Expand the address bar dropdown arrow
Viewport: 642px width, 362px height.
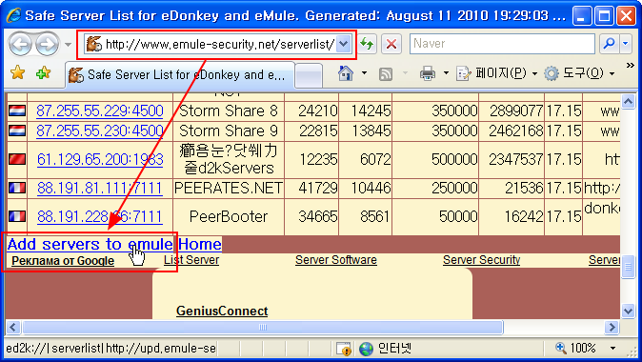[344, 44]
